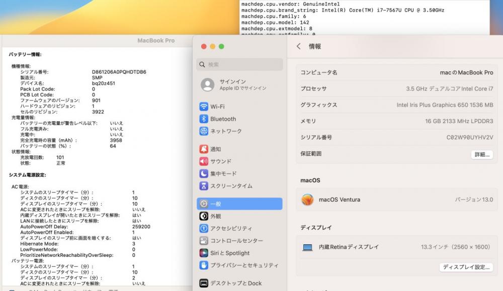Click the 検索 search field

click(x=239, y=64)
